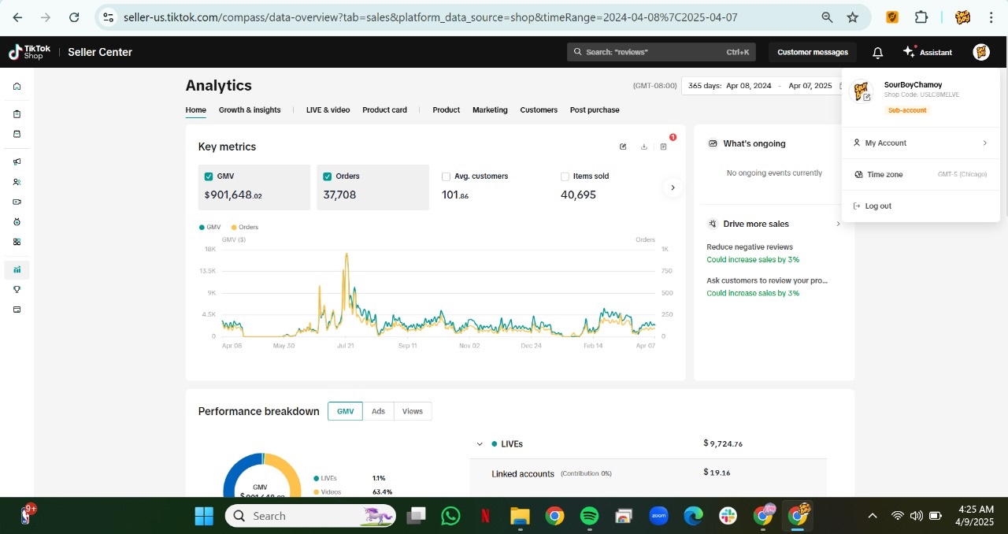Image resolution: width=1008 pixels, height=534 pixels.
Task: Click the Spotify icon in taskbar
Action: tap(589, 516)
